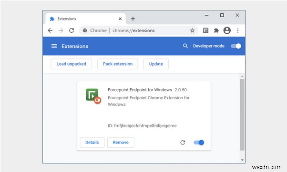The image size is (287, 172).
Task: Open the Forcepoint extension toolbar icon
Action: (x=206, y=30)
